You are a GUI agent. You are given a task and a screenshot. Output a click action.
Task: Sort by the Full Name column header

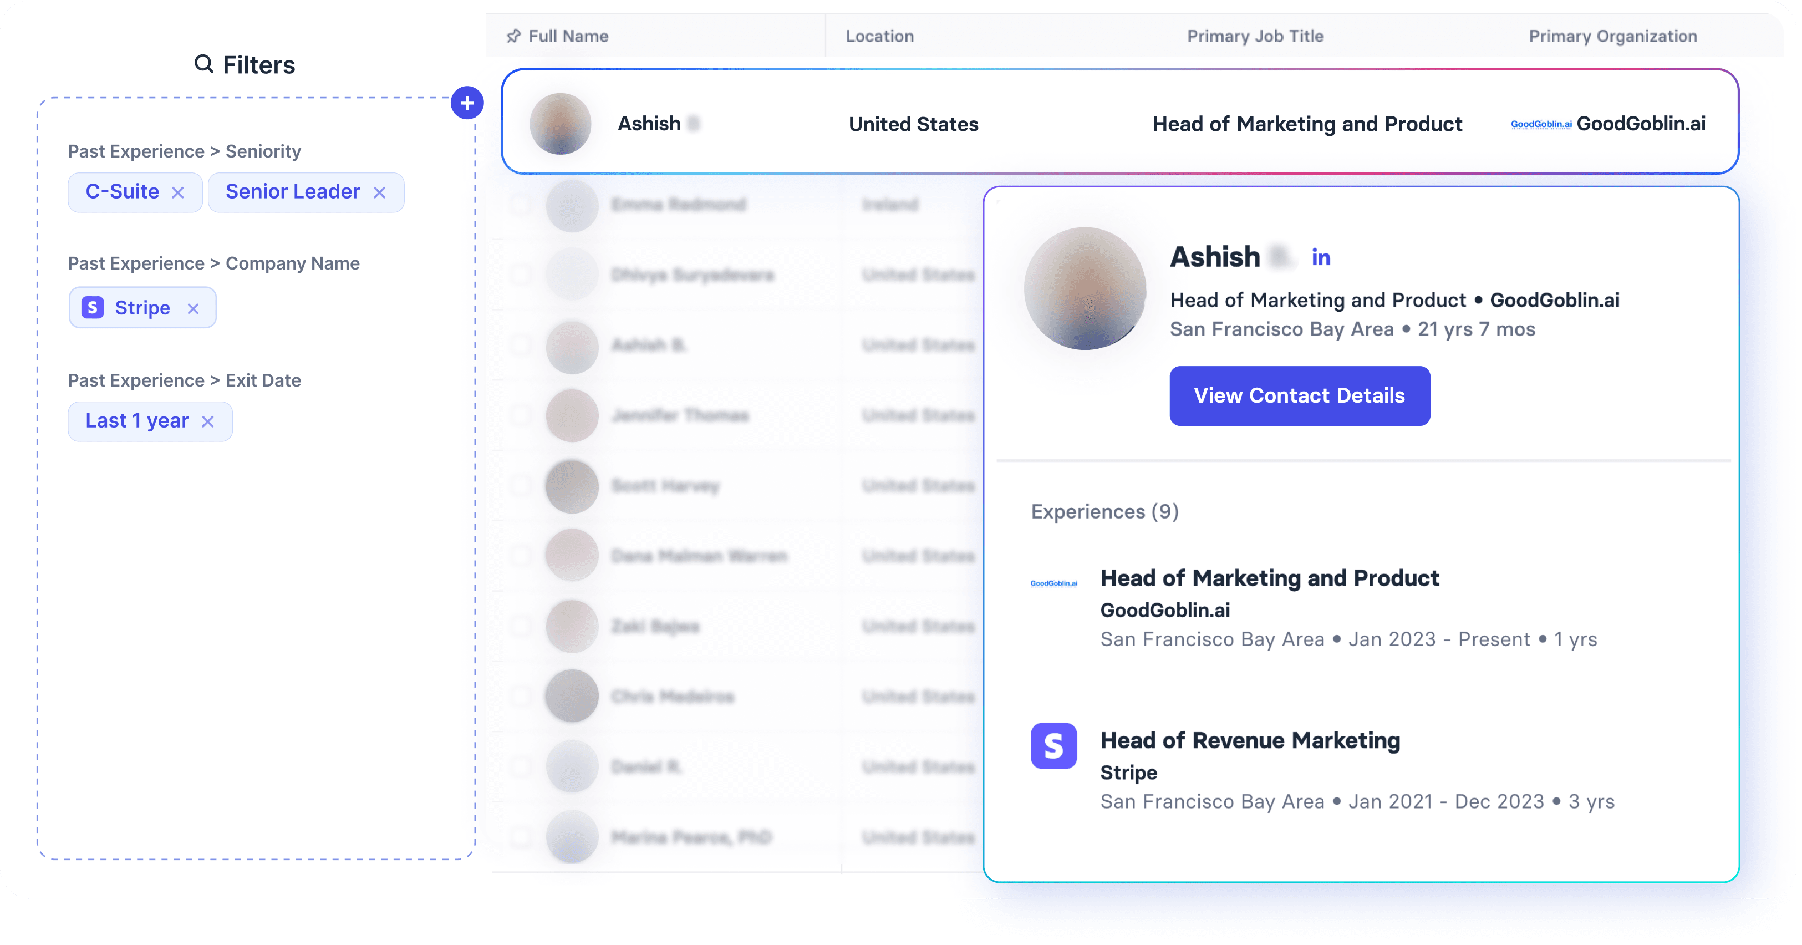[568, 37]
